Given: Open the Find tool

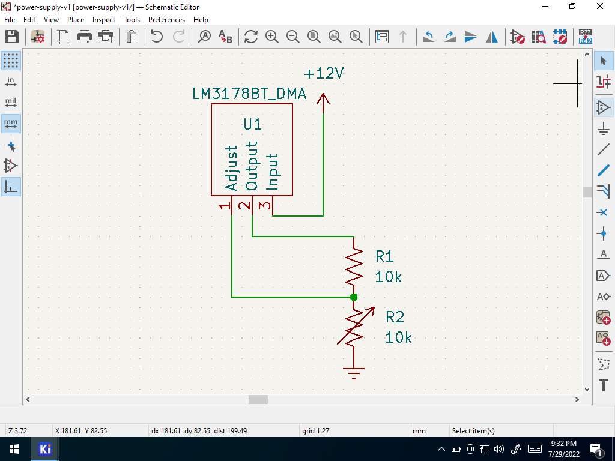Looking at the screenshot, I should 204,37.
